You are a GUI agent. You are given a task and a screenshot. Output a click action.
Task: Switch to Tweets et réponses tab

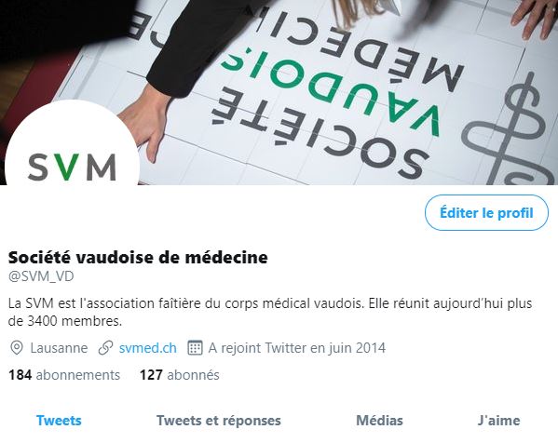point(219,421)
